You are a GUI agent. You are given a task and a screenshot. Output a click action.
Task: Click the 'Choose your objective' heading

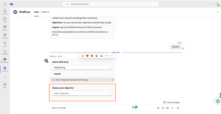(x=63, y=88)
